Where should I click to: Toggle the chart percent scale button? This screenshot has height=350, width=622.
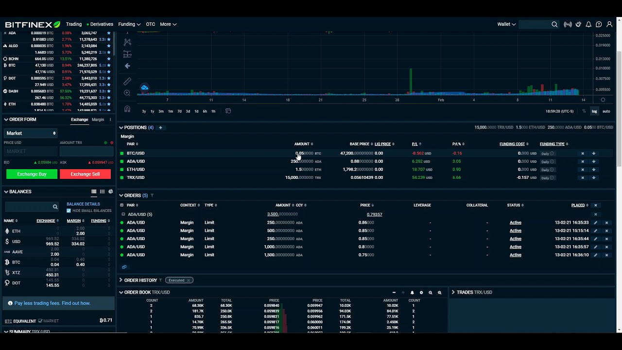click(584, 111)
